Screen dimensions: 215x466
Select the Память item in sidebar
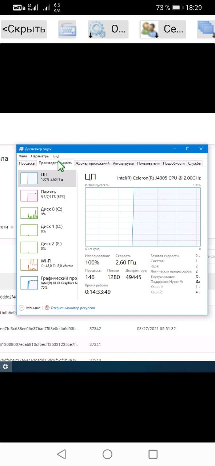point(47,196)
